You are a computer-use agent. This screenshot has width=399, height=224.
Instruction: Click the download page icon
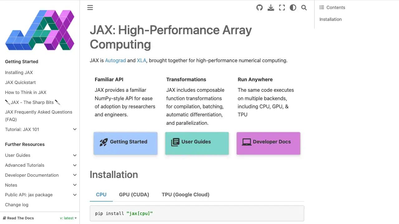271,8
